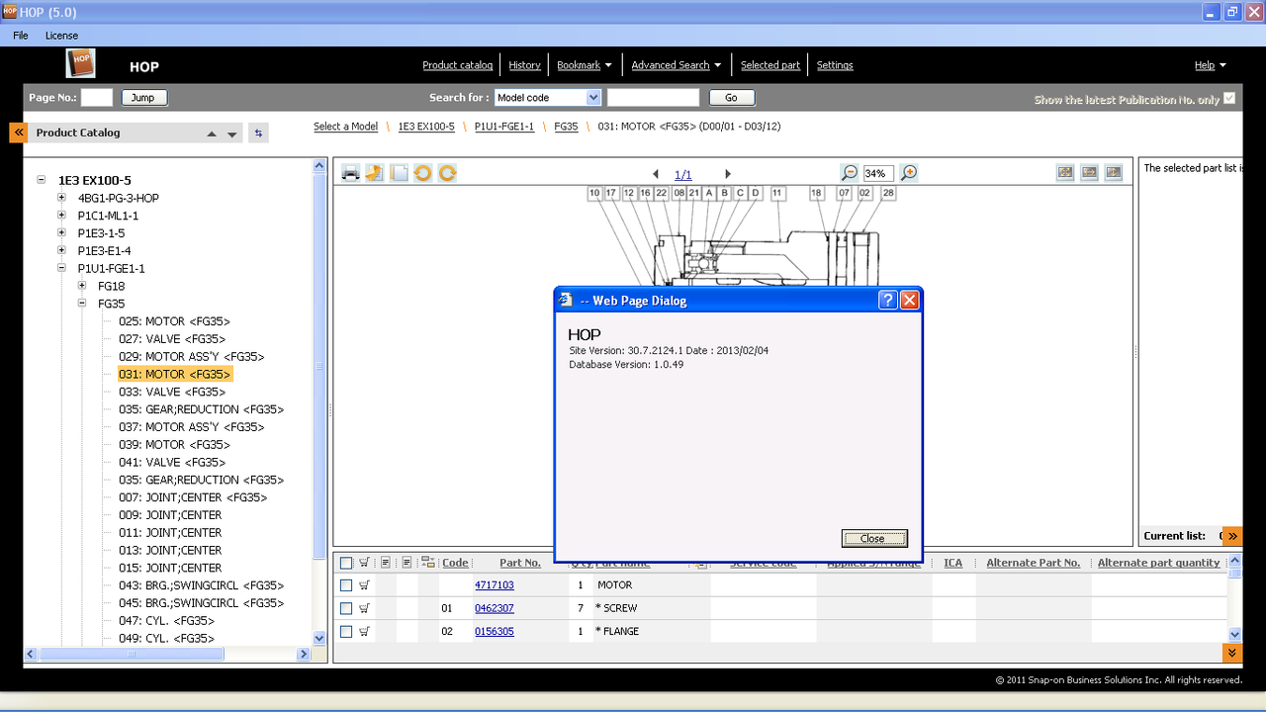Toggle Show the latest Publication No. only
The image size is (1266, 712).
pyautogui.click(x=1229, y=98)
